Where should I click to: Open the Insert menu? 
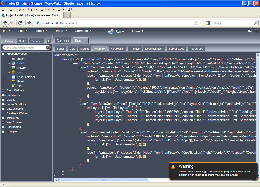(41, 31)
